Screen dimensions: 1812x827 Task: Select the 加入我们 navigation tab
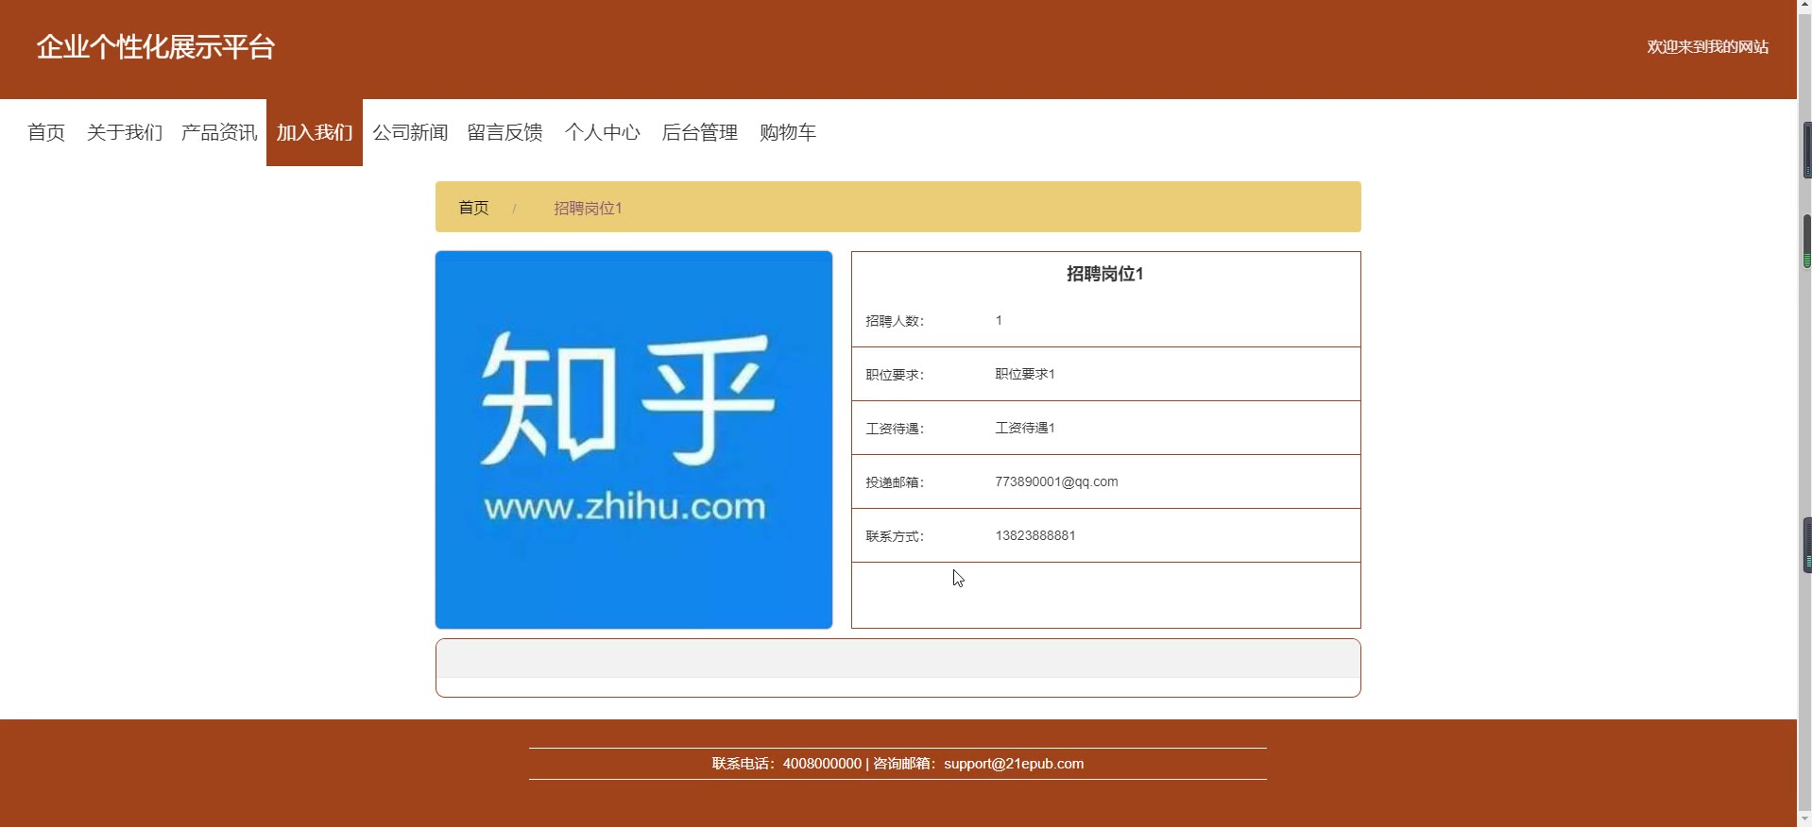point(315,132)
